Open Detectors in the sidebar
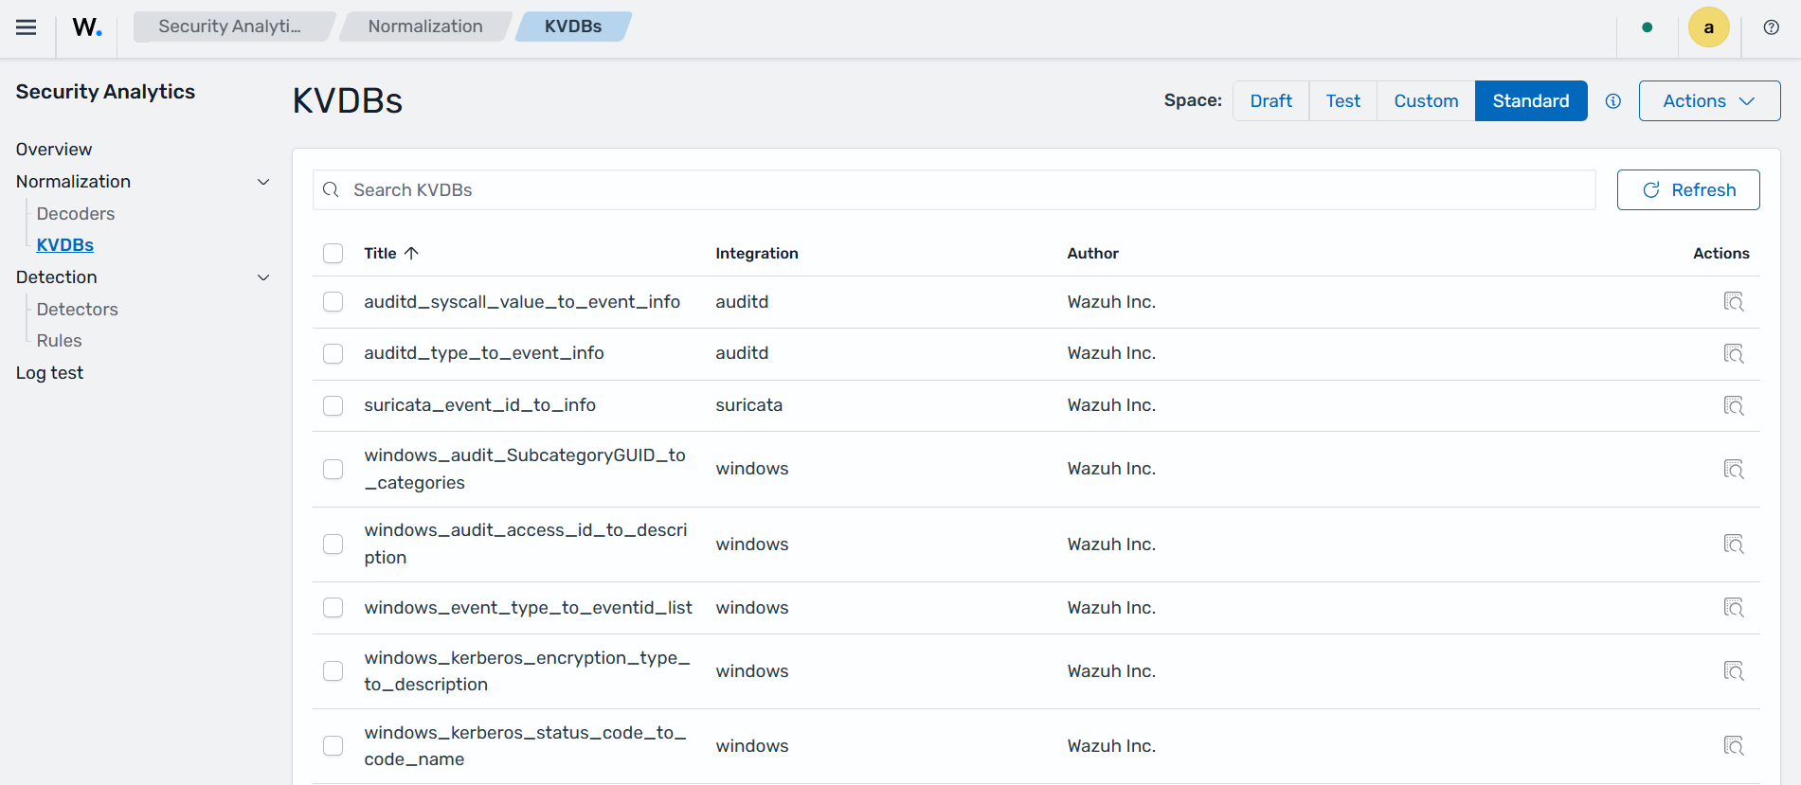This screenshot has width=1801, height=785. point(78,310)
